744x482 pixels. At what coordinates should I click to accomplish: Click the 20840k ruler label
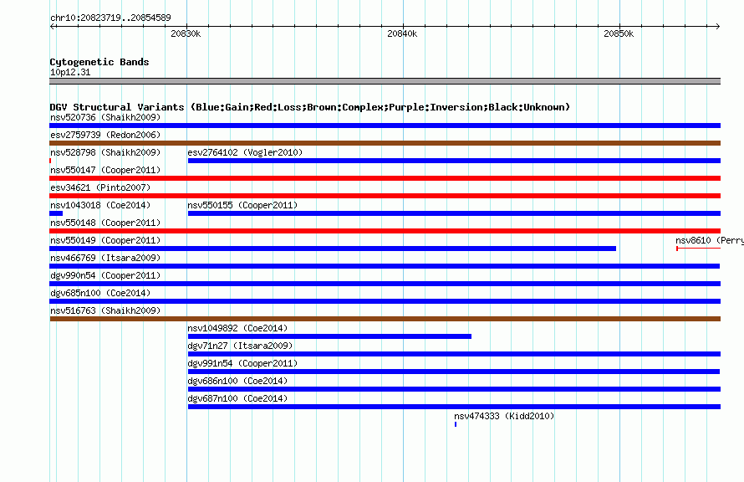[x=402, y=33]
